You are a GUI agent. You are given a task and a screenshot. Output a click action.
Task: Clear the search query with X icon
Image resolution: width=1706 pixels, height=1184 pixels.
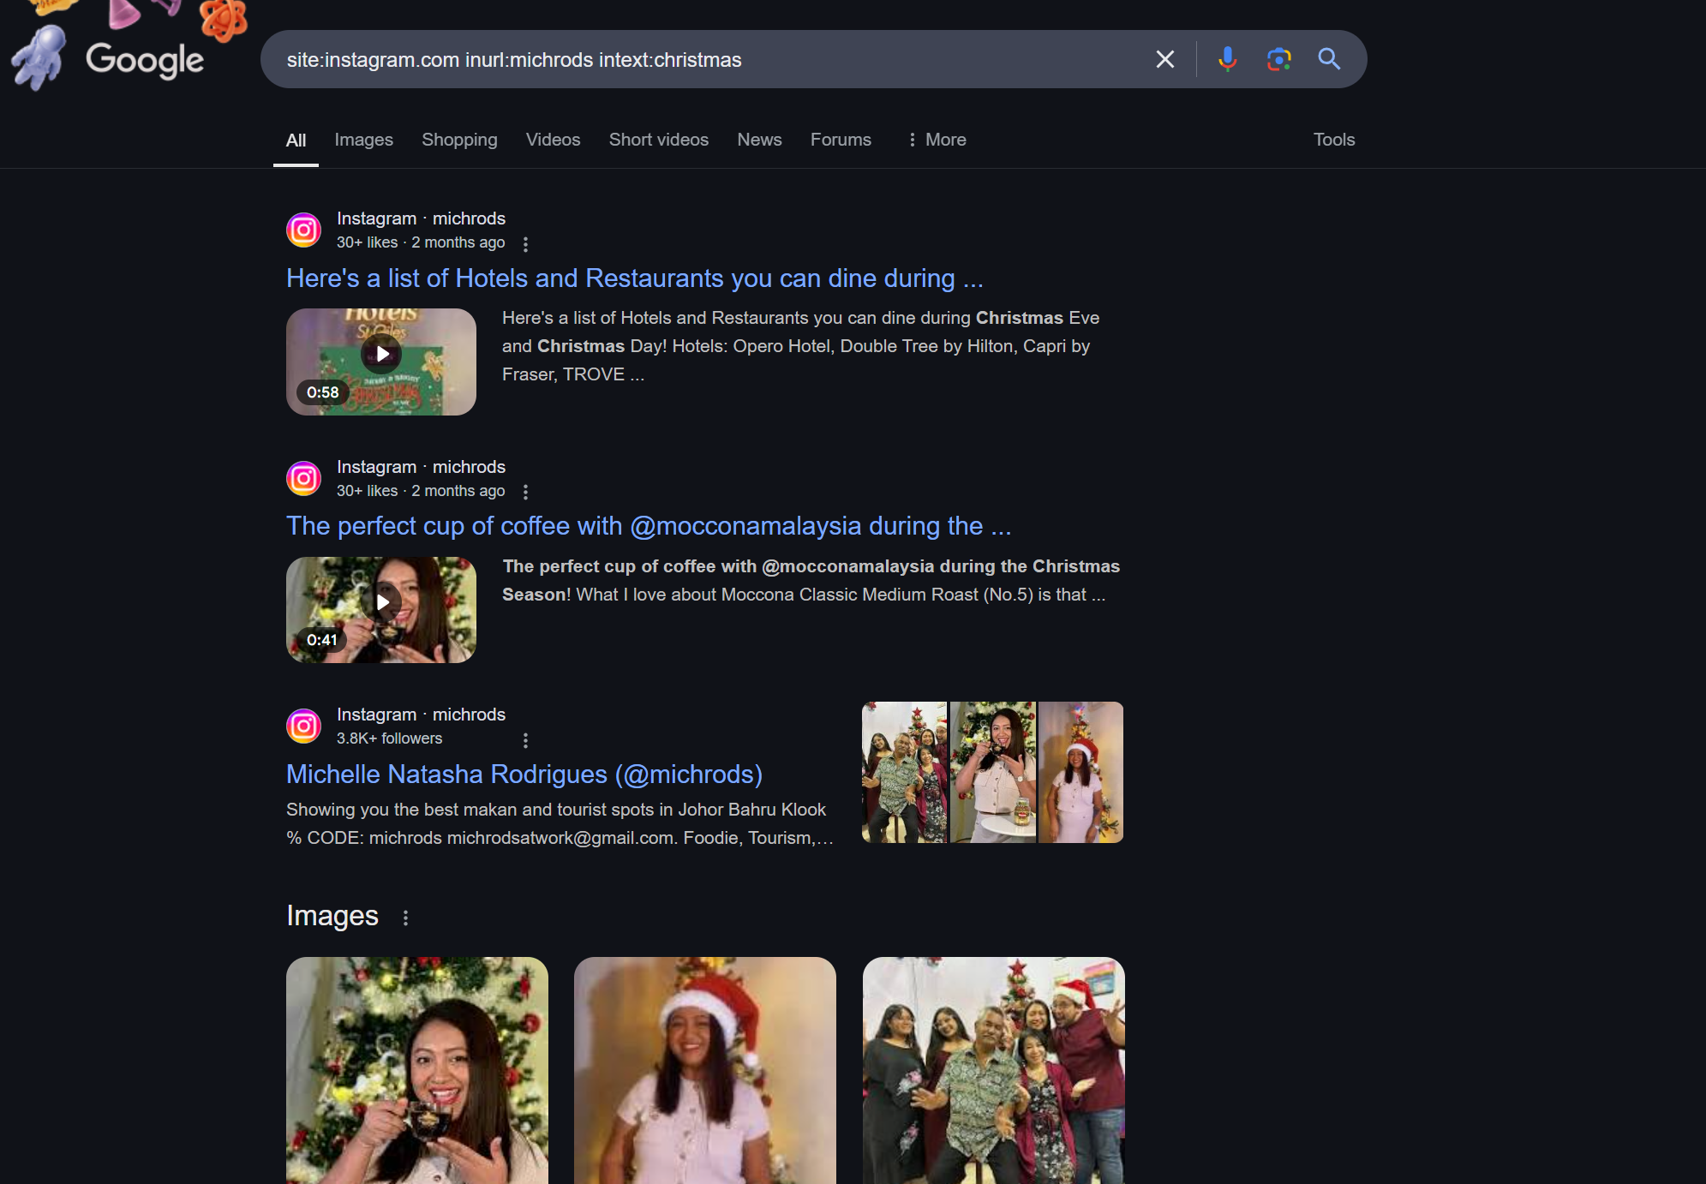tap(1164, 59)
